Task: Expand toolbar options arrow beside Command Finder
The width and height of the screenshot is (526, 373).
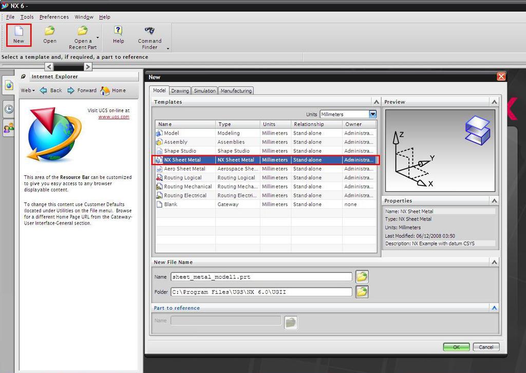Action: tap(168, 49)
